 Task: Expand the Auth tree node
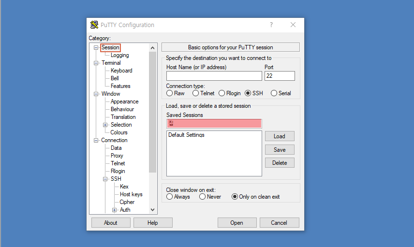pyautogui.click(x=114, y=210)
